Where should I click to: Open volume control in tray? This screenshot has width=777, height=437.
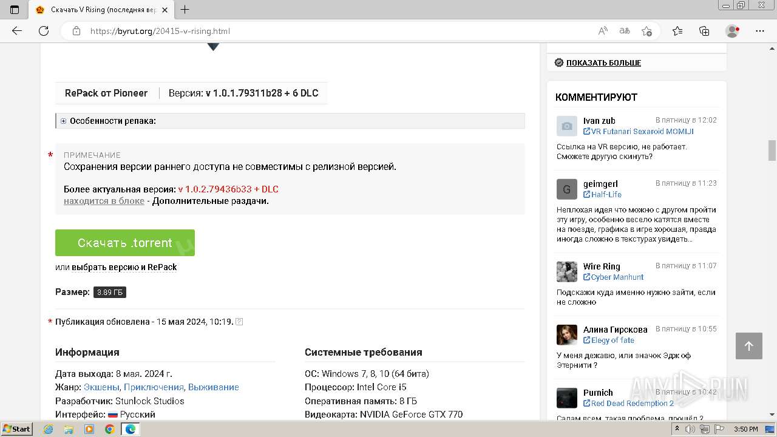pyautogui.click(x=690, y=429)
